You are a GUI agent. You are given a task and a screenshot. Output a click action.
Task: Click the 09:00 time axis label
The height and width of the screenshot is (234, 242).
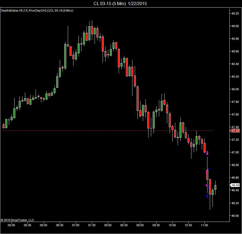click(x=140, y=225)
